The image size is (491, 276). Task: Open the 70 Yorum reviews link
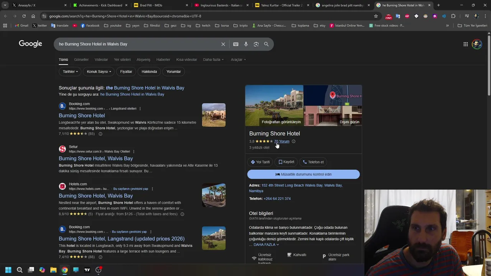click(x=282, y=141)
